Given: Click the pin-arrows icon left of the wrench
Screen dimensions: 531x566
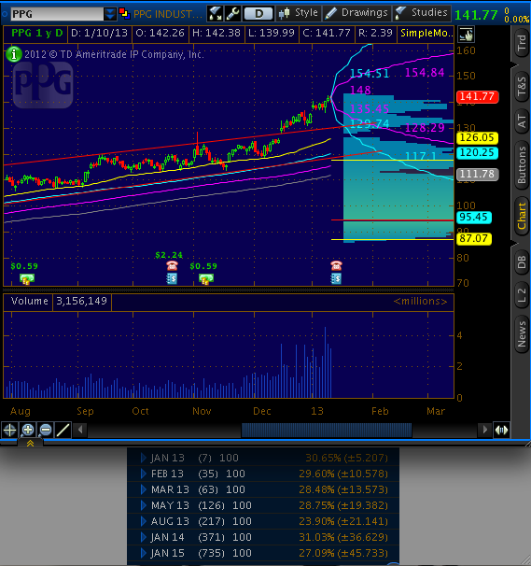Looking at the screenshot, I should click(215, 14).
